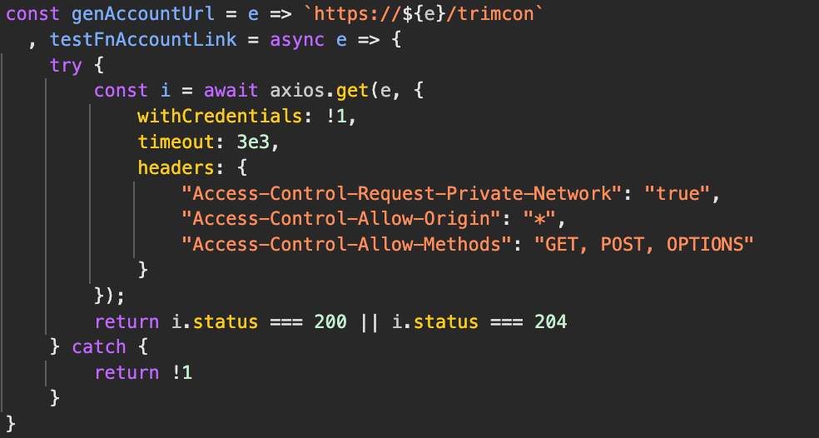Viewport: 819px width, 438px height.
Task: Click the timeout property name
Action: click(176, 142)
